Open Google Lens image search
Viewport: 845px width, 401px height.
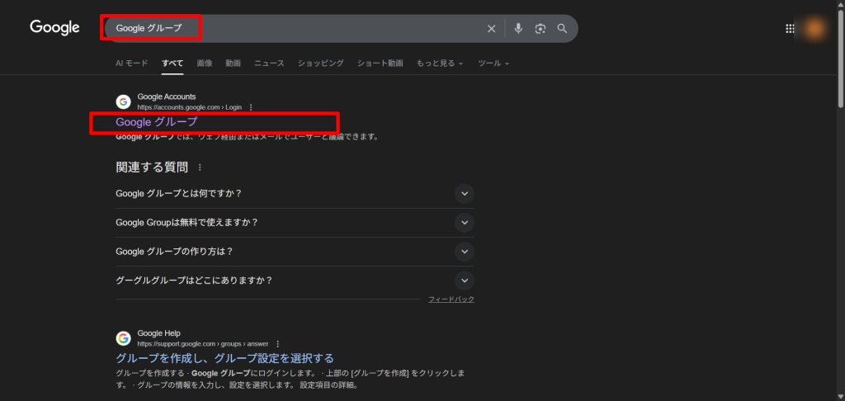coord(540,29)
